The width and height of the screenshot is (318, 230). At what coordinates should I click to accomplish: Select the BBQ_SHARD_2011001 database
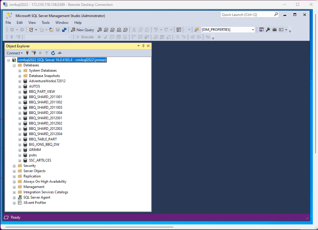46,97
